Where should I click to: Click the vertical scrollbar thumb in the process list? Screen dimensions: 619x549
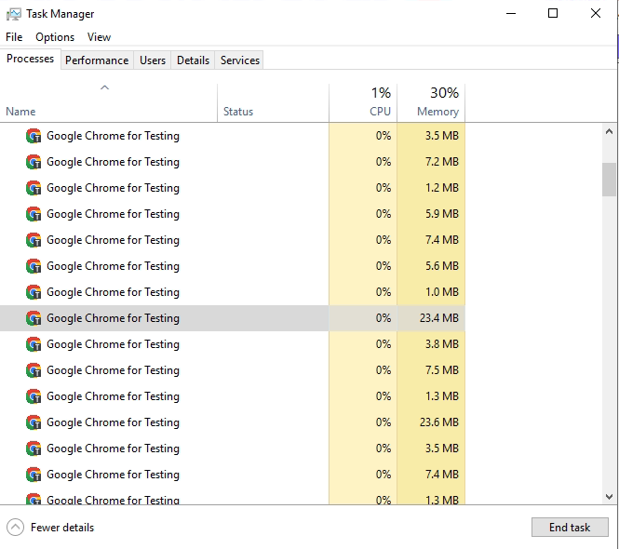pyautogui.click(x=609, y=179)
